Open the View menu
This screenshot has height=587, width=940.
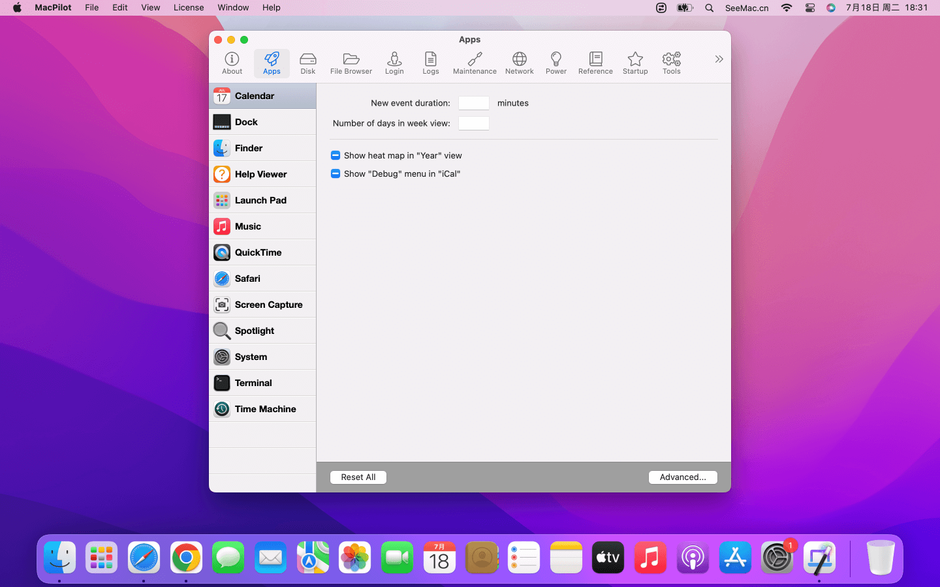pyautogui.click(x=151, y=8)
